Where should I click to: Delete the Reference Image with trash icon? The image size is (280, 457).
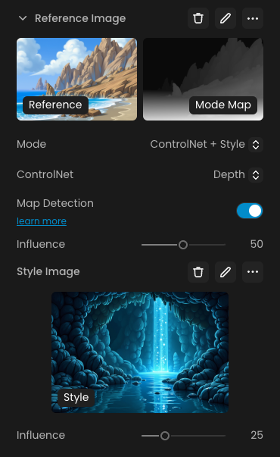[198, 18]
